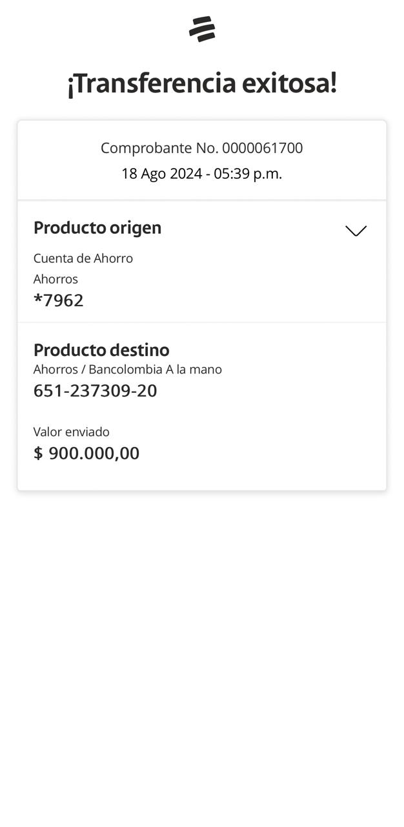The height and width of the screenshot is (827, 404).
Task: Click the dollar sign before 900.000,00
Action: click(x=38, y=453)
